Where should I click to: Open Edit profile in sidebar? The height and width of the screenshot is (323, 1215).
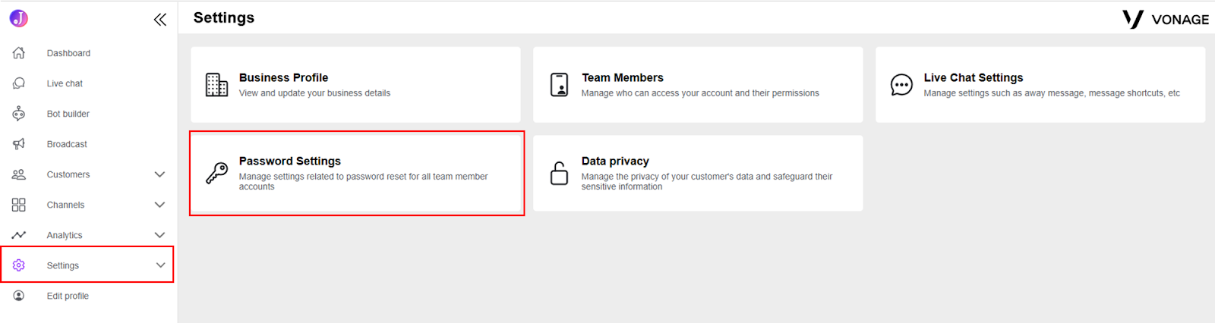(68, 296)
